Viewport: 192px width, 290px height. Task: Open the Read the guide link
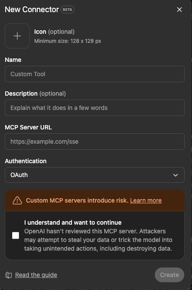coord(36,275)
